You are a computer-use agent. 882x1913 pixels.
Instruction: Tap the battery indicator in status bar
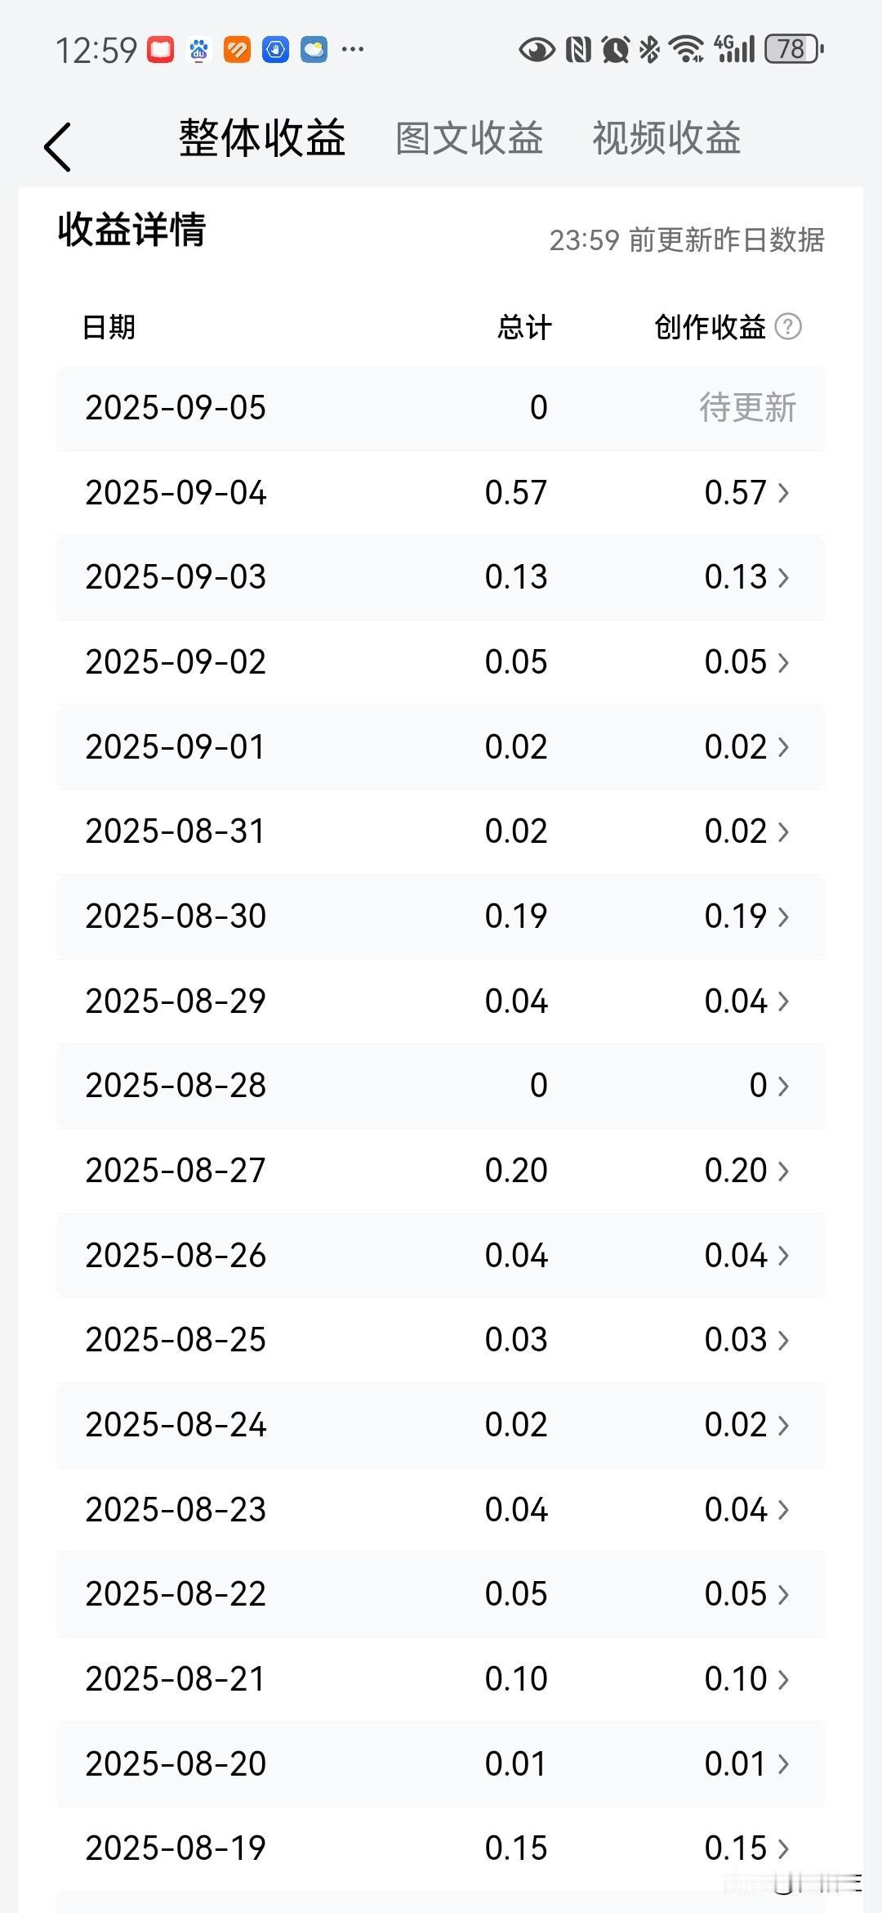(794, 50)
